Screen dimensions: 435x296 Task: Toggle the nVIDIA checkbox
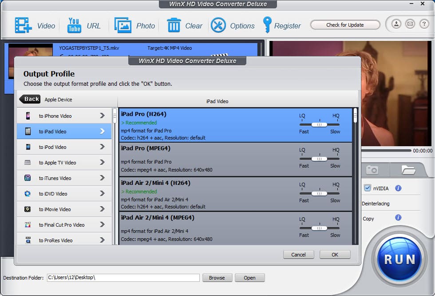point(368,188)
